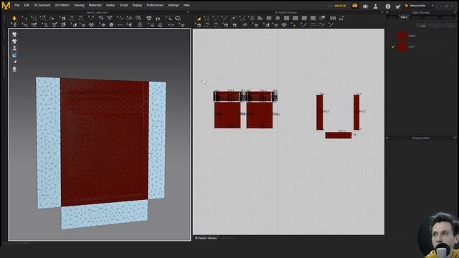Image resolution: width=459 pixels, height=258 pixels.
Task: Click the three vertical bars icon in 2D toolbar
Action: tap(333, 18)
